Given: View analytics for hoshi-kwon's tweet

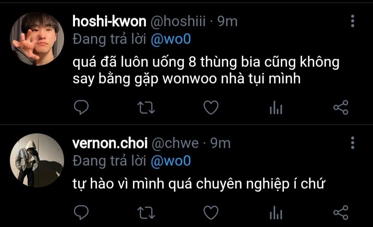Looking at the screenshot, I should [x=276, y=107].
